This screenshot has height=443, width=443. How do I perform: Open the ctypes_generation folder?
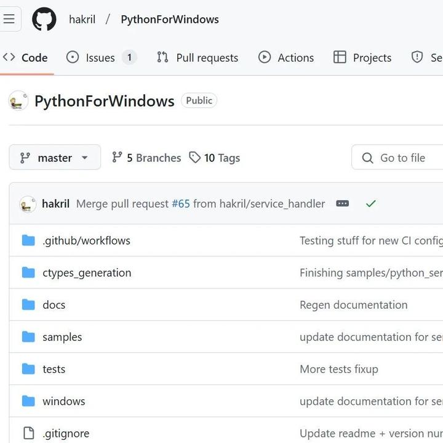click(87, 273)
